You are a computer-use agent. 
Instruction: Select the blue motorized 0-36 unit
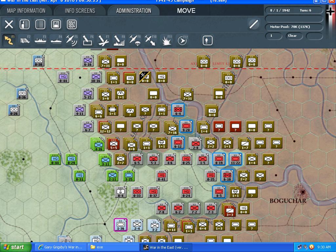click(22, 94)
